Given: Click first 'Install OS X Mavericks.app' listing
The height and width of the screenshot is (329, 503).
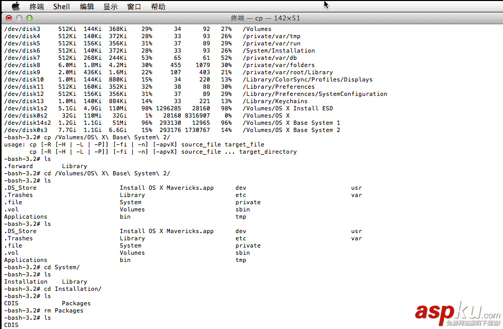Looking at the screenshot, I should 166,188.
